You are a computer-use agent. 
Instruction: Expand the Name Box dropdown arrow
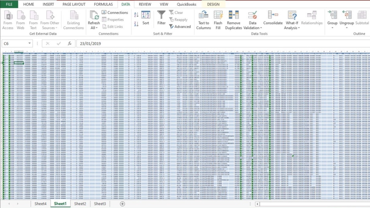pos(30,44)
